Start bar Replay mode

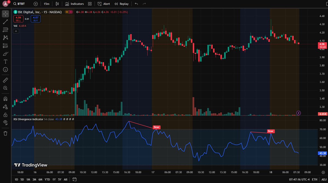point(121,4)
